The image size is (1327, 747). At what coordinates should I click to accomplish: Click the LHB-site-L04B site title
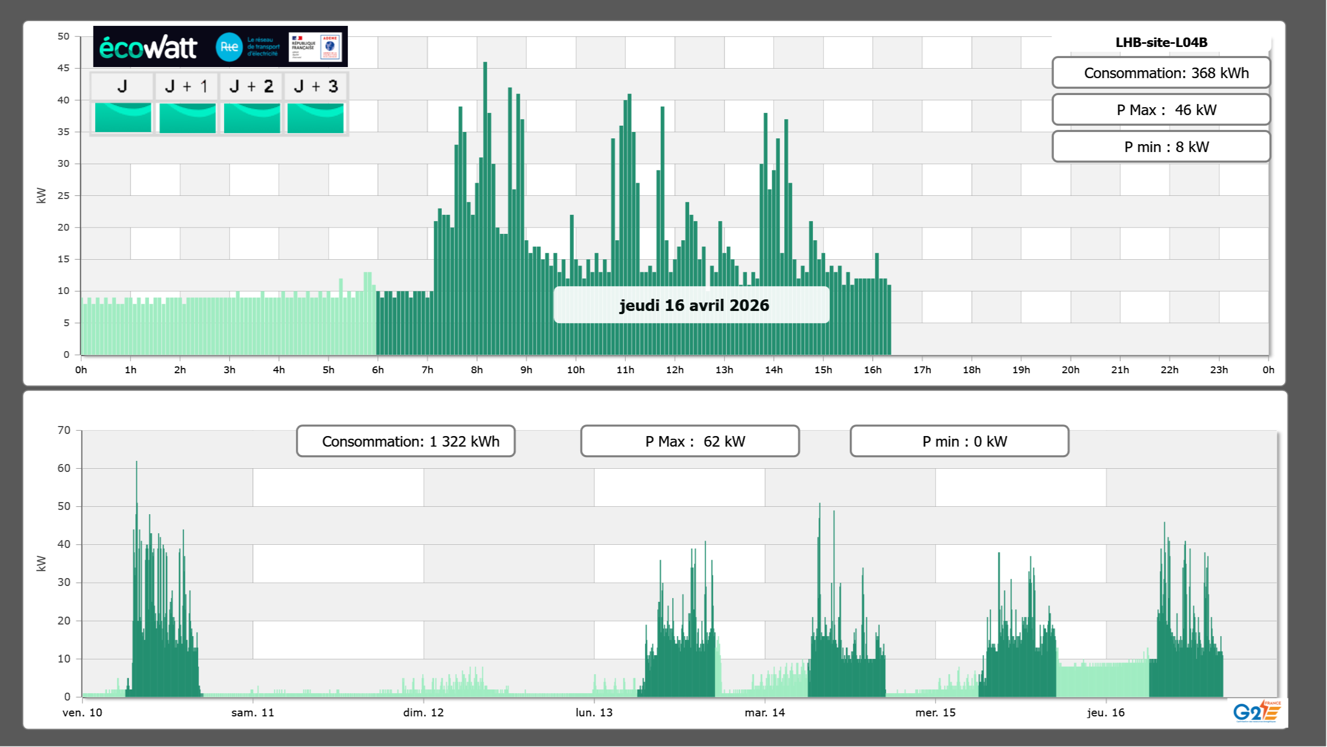coord(1161,42)
